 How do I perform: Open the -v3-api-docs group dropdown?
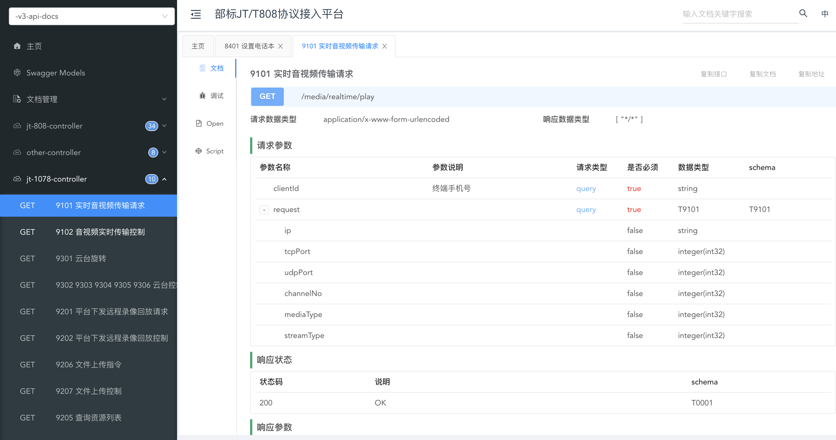pos(92,16)
